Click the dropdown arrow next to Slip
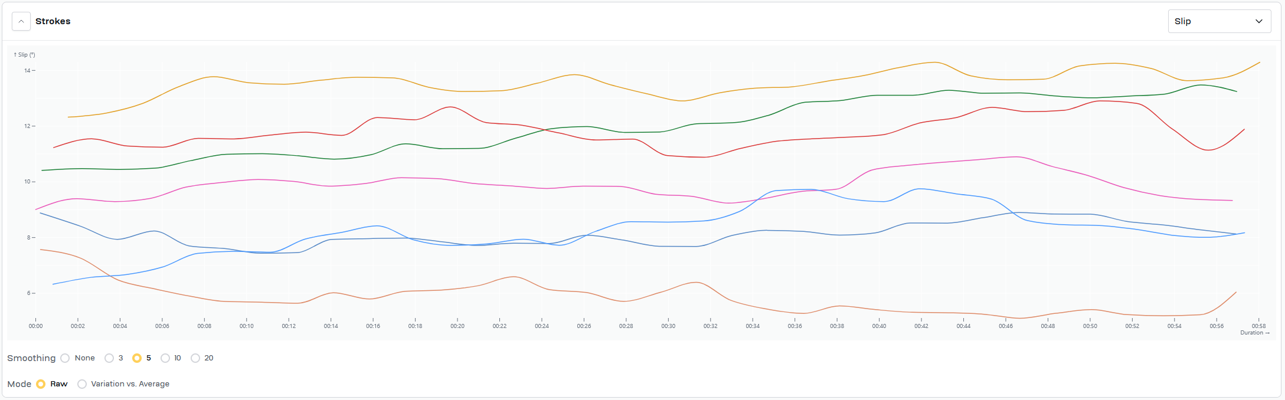 tap(1259, 21)
